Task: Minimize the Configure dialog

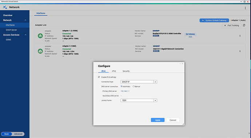Action: point(180,64)
